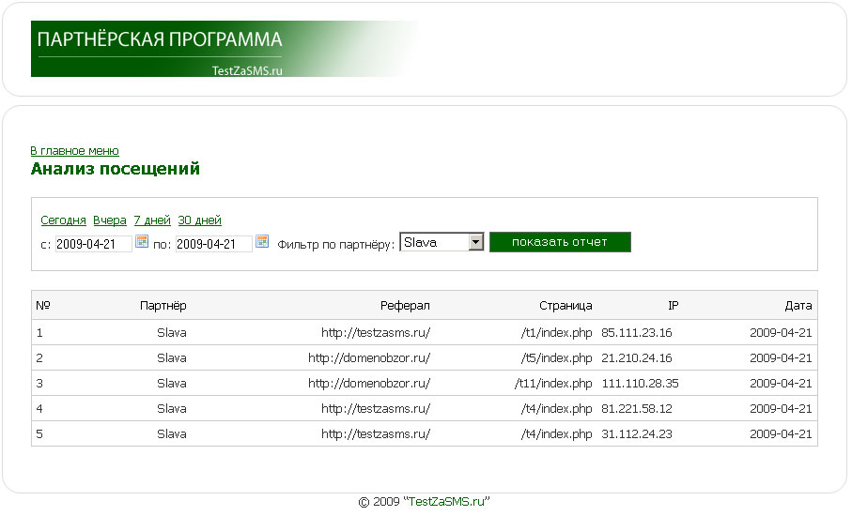Click the 'Анализ посещений' heading

(x=116, y=169)
